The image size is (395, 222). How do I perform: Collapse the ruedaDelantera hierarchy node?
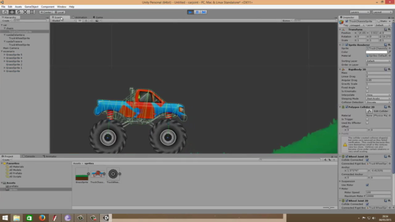click(4, 35)
